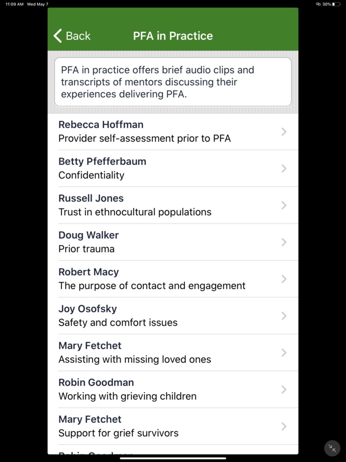The height and width of the screenshot is (462, 346).
Task: Tap the PFA in practice description box
Action: [172, 82]
